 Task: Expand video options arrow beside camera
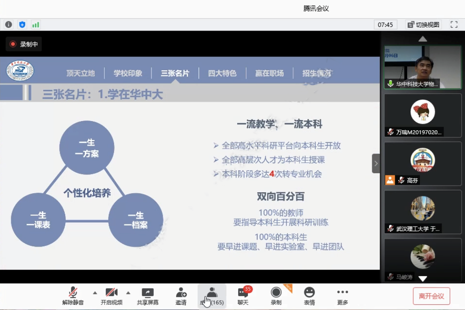pos(128,293)
